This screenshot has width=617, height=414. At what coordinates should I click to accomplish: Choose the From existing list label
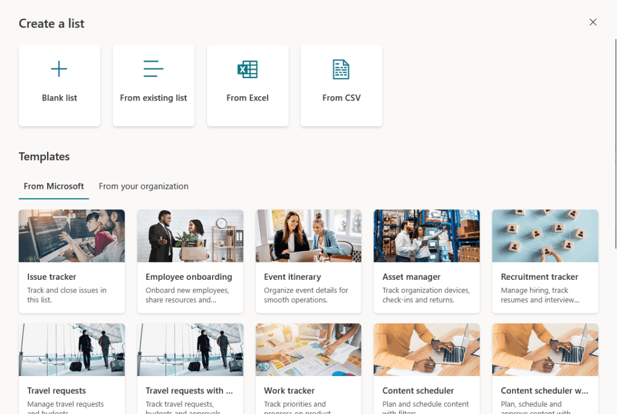(154, 98)
